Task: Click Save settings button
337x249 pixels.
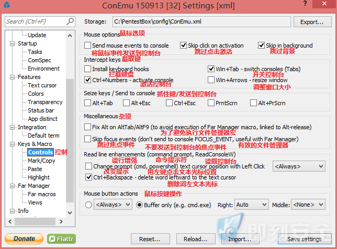Action: 305,239
